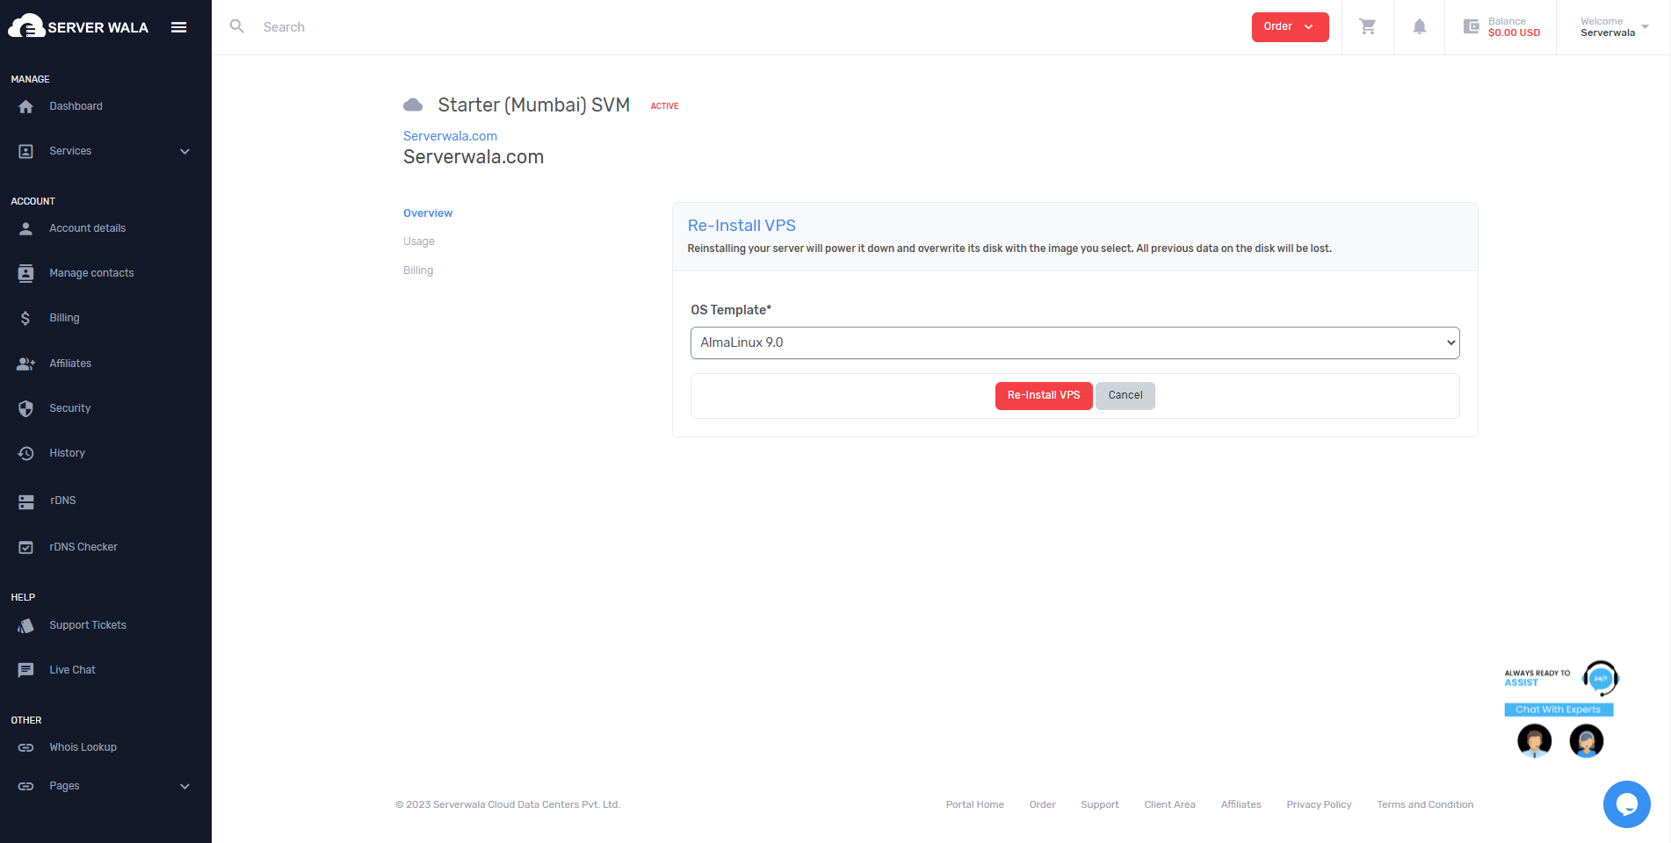Click the balance wallet icon
Image resolution: width=1671 pixels, height=843 pixels.
click(x=1472, y=26)
